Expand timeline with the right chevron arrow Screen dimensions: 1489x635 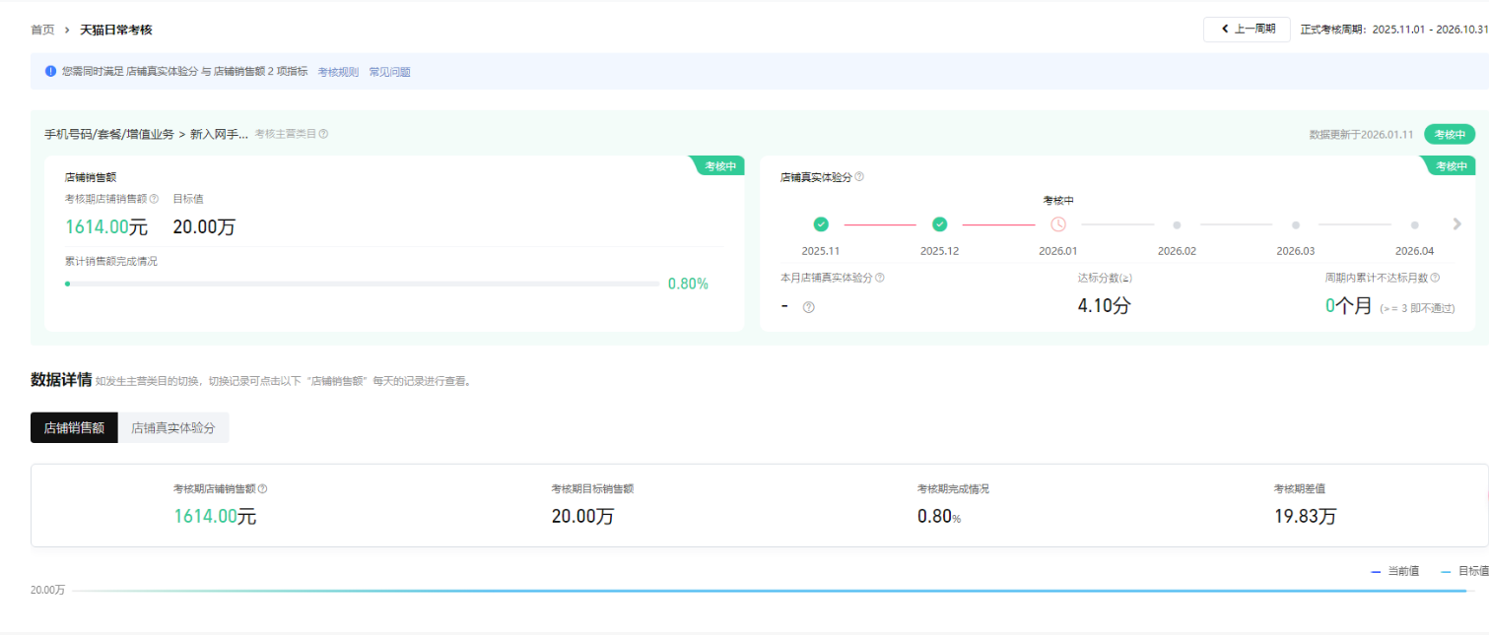tap(1456, 224)
